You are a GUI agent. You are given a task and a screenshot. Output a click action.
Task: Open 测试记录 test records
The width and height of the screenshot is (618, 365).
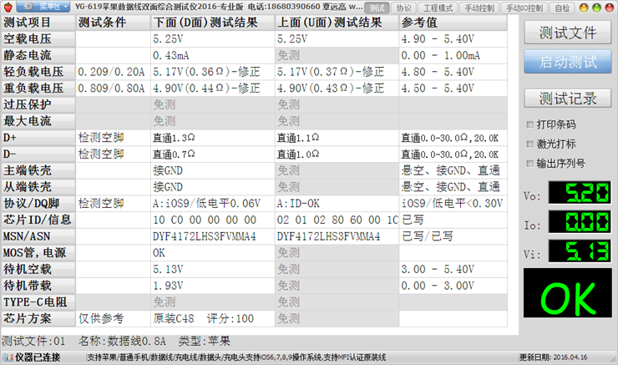coord(568,98)
